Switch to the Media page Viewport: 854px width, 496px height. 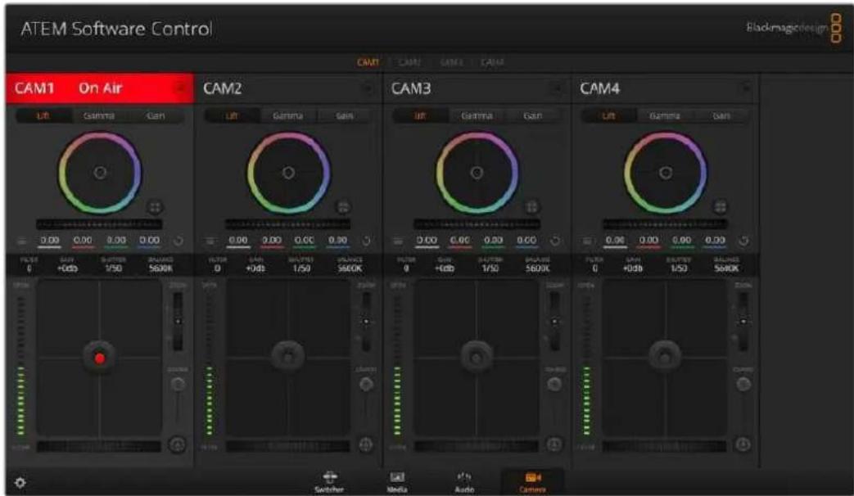[397, 482]
